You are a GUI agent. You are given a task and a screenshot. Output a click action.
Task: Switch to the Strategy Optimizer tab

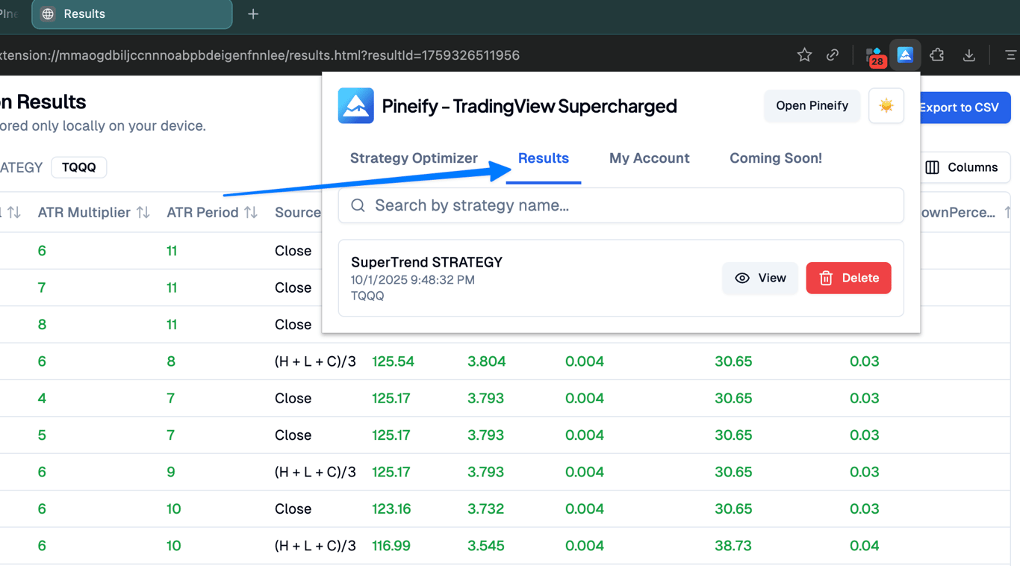click(x=414, y=158)
